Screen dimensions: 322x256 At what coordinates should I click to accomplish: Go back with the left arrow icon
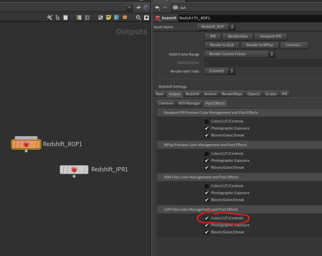click(x=157, y=8)
